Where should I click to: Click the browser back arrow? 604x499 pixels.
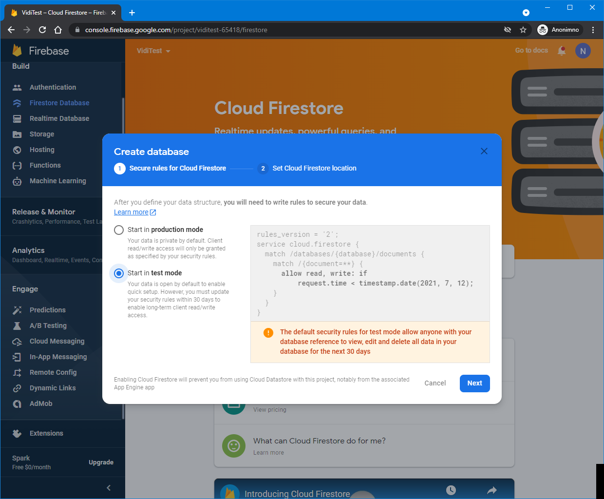[x=11, y=30]
